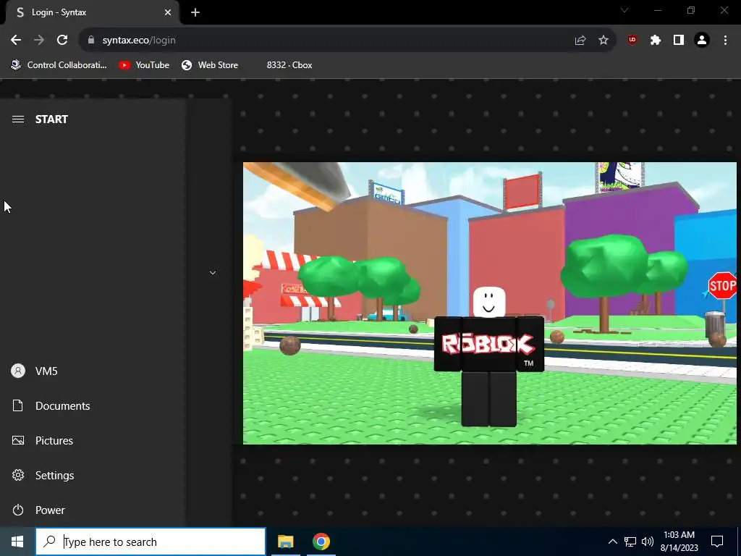Open Pictures from the Start menu
741x556 pixels.
coord(92,441)
